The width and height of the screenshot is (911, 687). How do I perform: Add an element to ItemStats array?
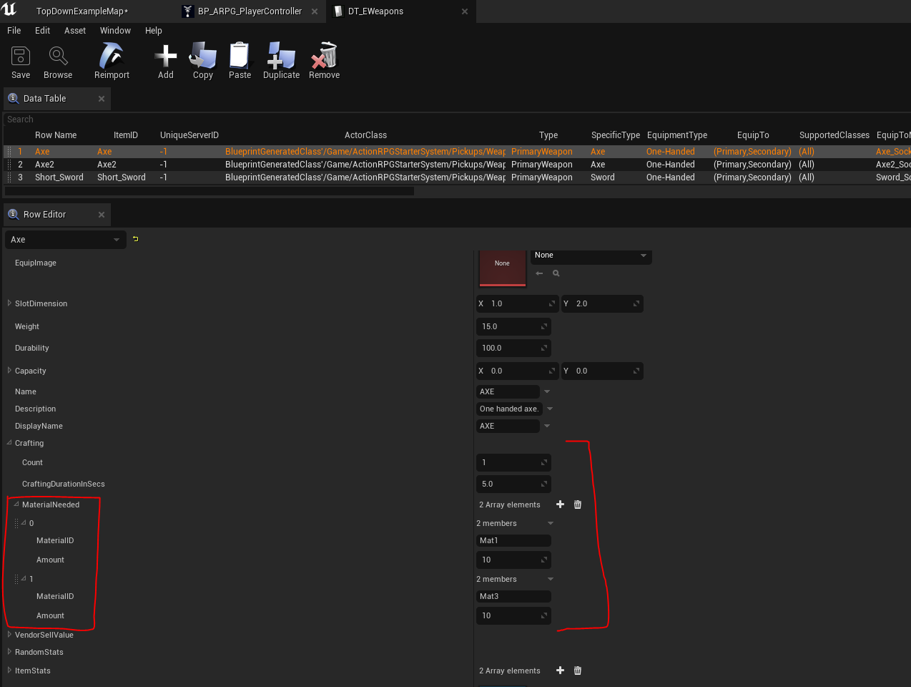(x=560, y=671)
